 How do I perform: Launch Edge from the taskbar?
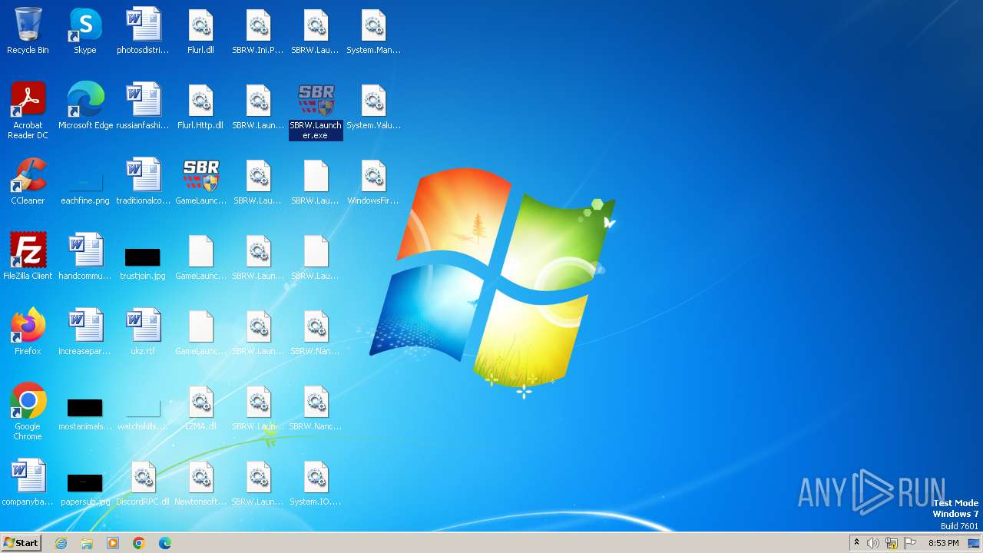pyautogui.click(x=165, y=543)
